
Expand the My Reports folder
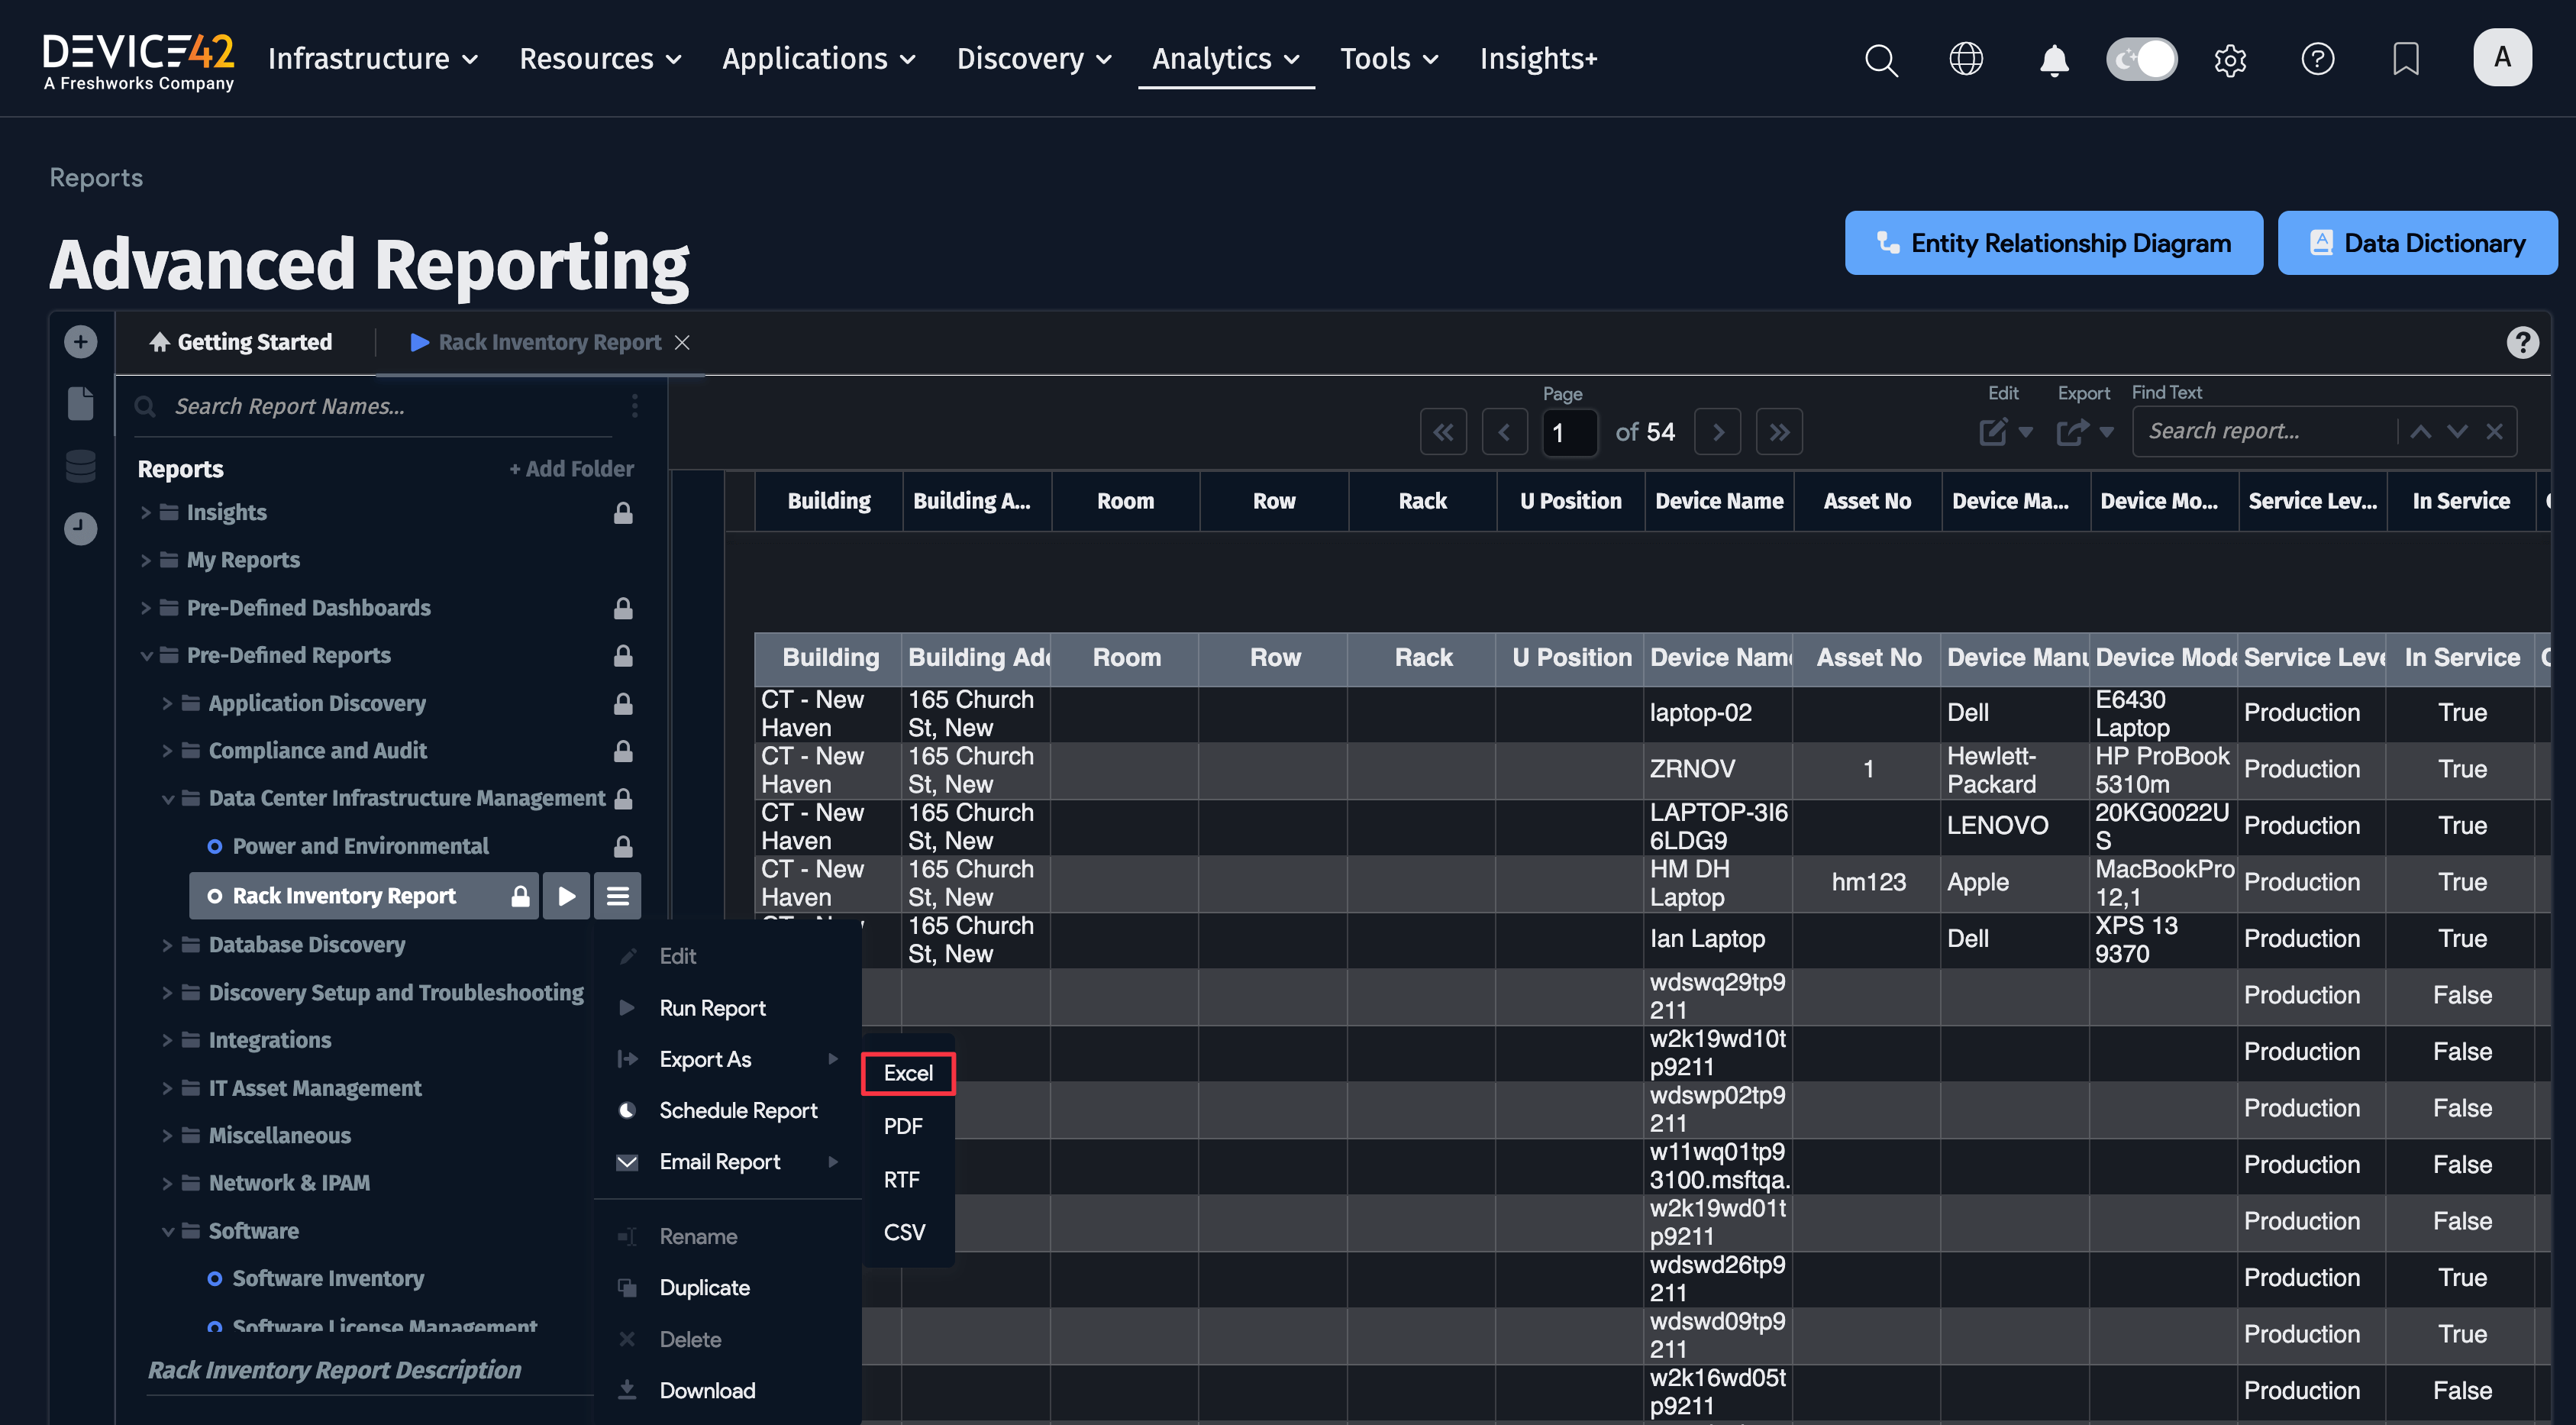(146, 560)
